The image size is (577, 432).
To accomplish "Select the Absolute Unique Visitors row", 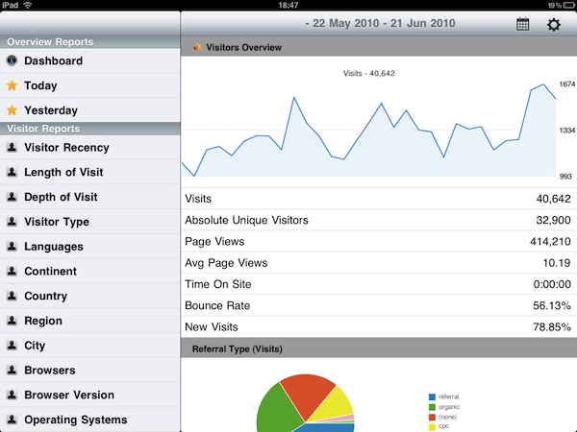I will coord(379,220).
